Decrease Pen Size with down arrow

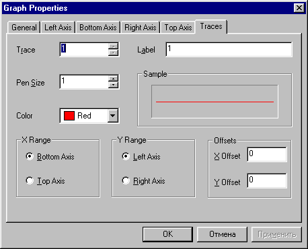click(114, 85)
